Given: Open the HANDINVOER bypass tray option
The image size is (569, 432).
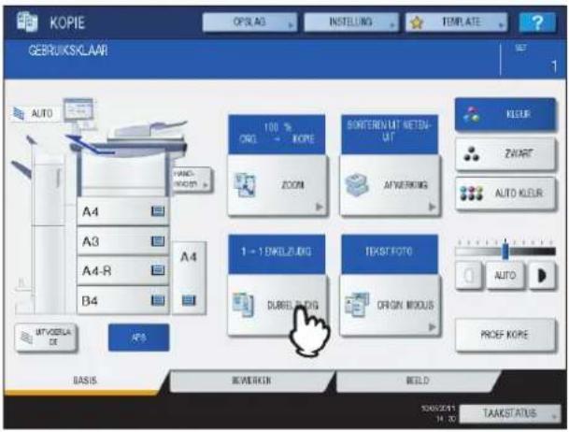Looking at the screenshot, I should 192,180.
